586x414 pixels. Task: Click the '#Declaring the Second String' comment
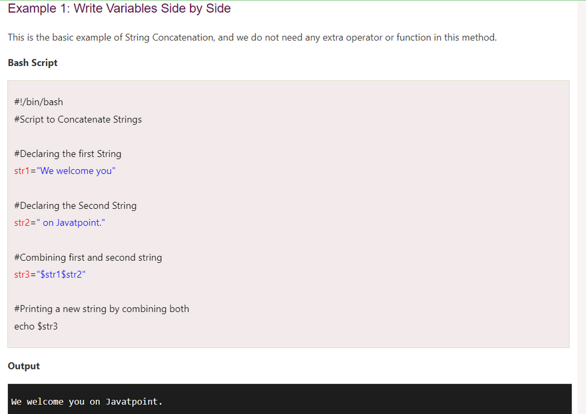(x=75, y=206)
